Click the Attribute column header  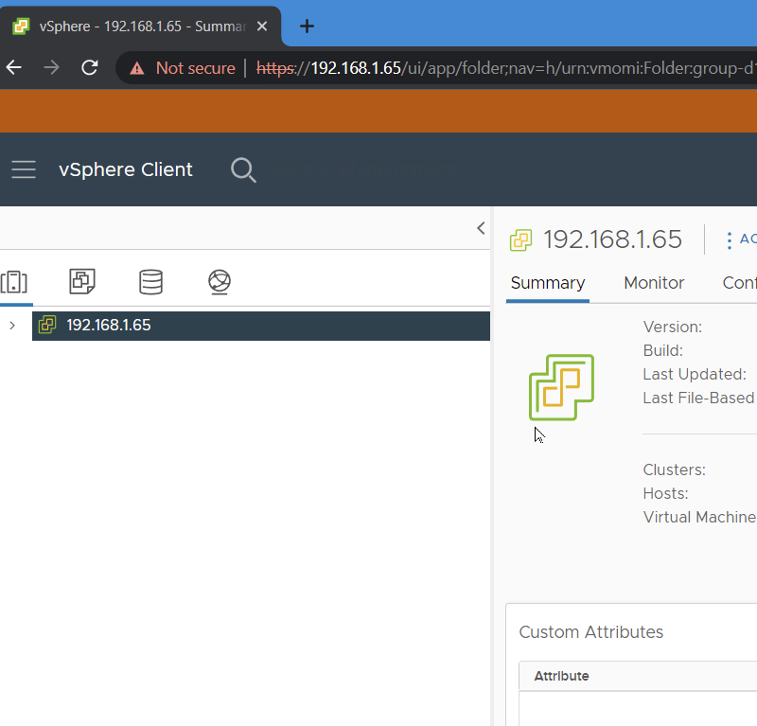click(561, 676)
